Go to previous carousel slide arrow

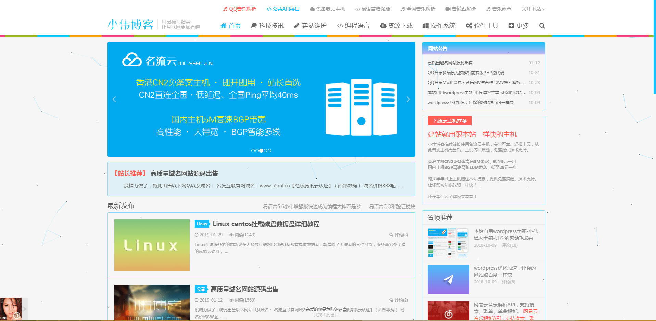(114, 99)
